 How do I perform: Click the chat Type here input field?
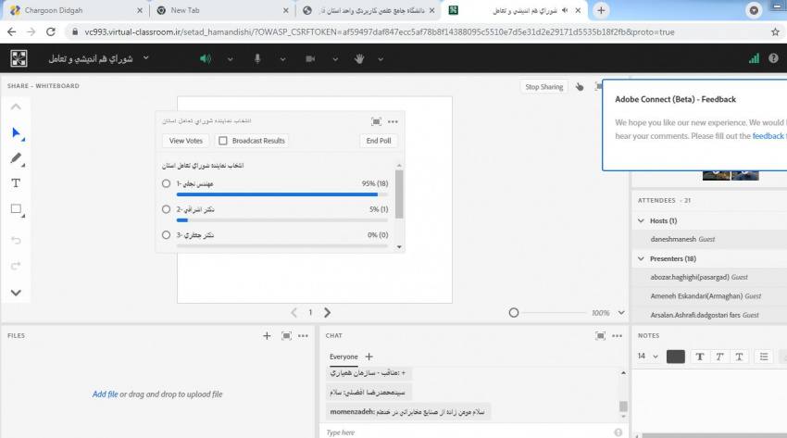point(463,432)
